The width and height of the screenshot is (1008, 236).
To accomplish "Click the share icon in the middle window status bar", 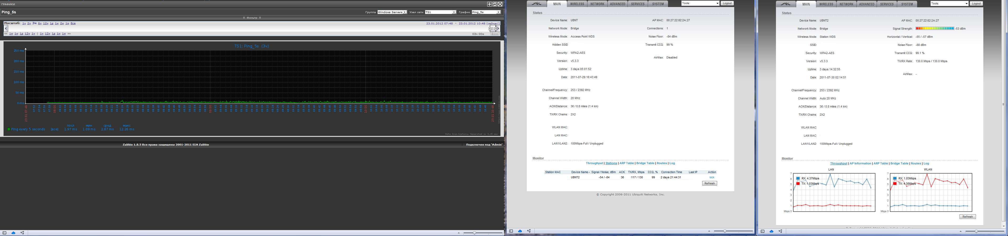I will pyautogui.click(x=529, y=231).
